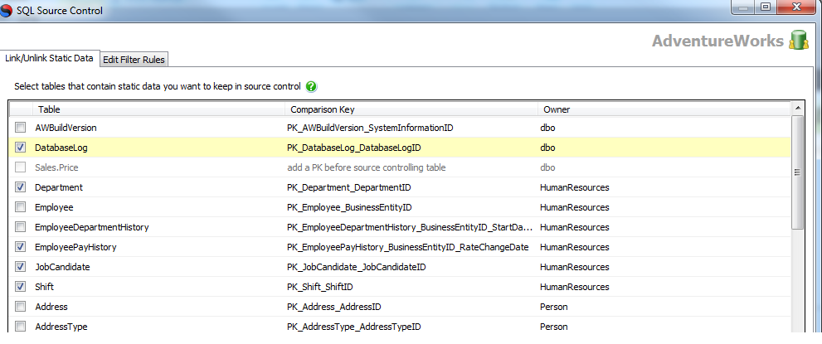This screenshot has height=344, width=822.
Task: Tick the EmployeeDepartmentHistory checkbox
Action: tap(21, 227)
